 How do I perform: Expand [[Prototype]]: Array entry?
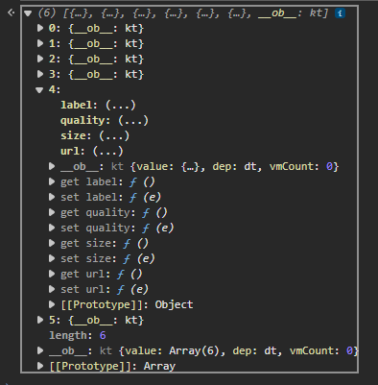click(x=40, y=366)
